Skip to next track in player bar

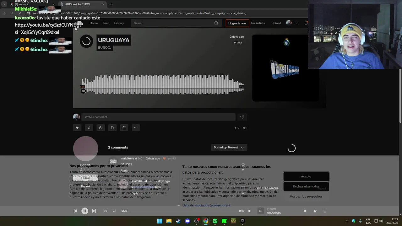[x=94, y=211]
